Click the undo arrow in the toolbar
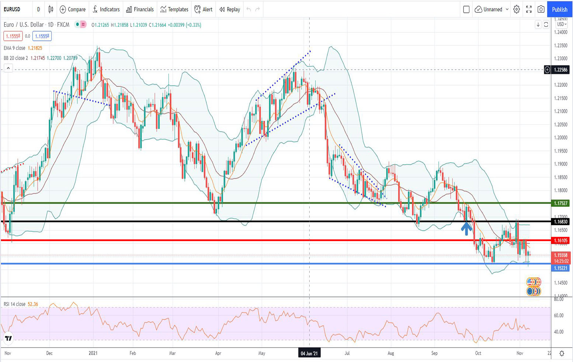The height and width of the screenshot is (362, 573). pyautogui.click(x=249, y=9)
